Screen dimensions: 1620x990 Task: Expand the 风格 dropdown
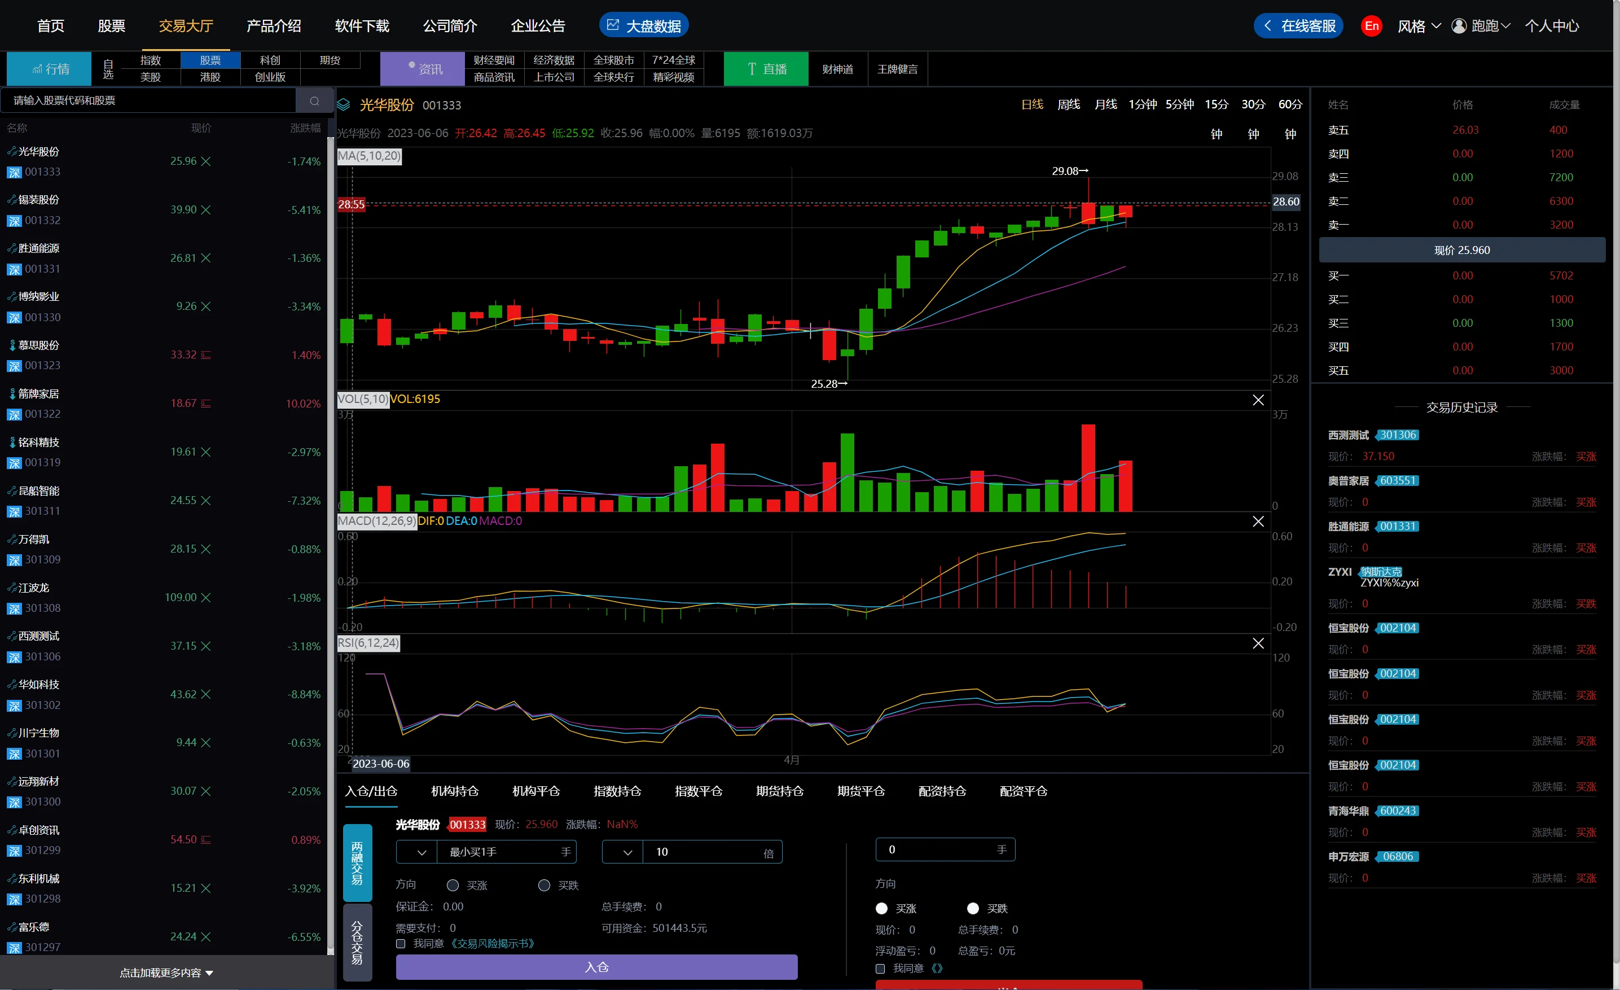(1419, 27)
